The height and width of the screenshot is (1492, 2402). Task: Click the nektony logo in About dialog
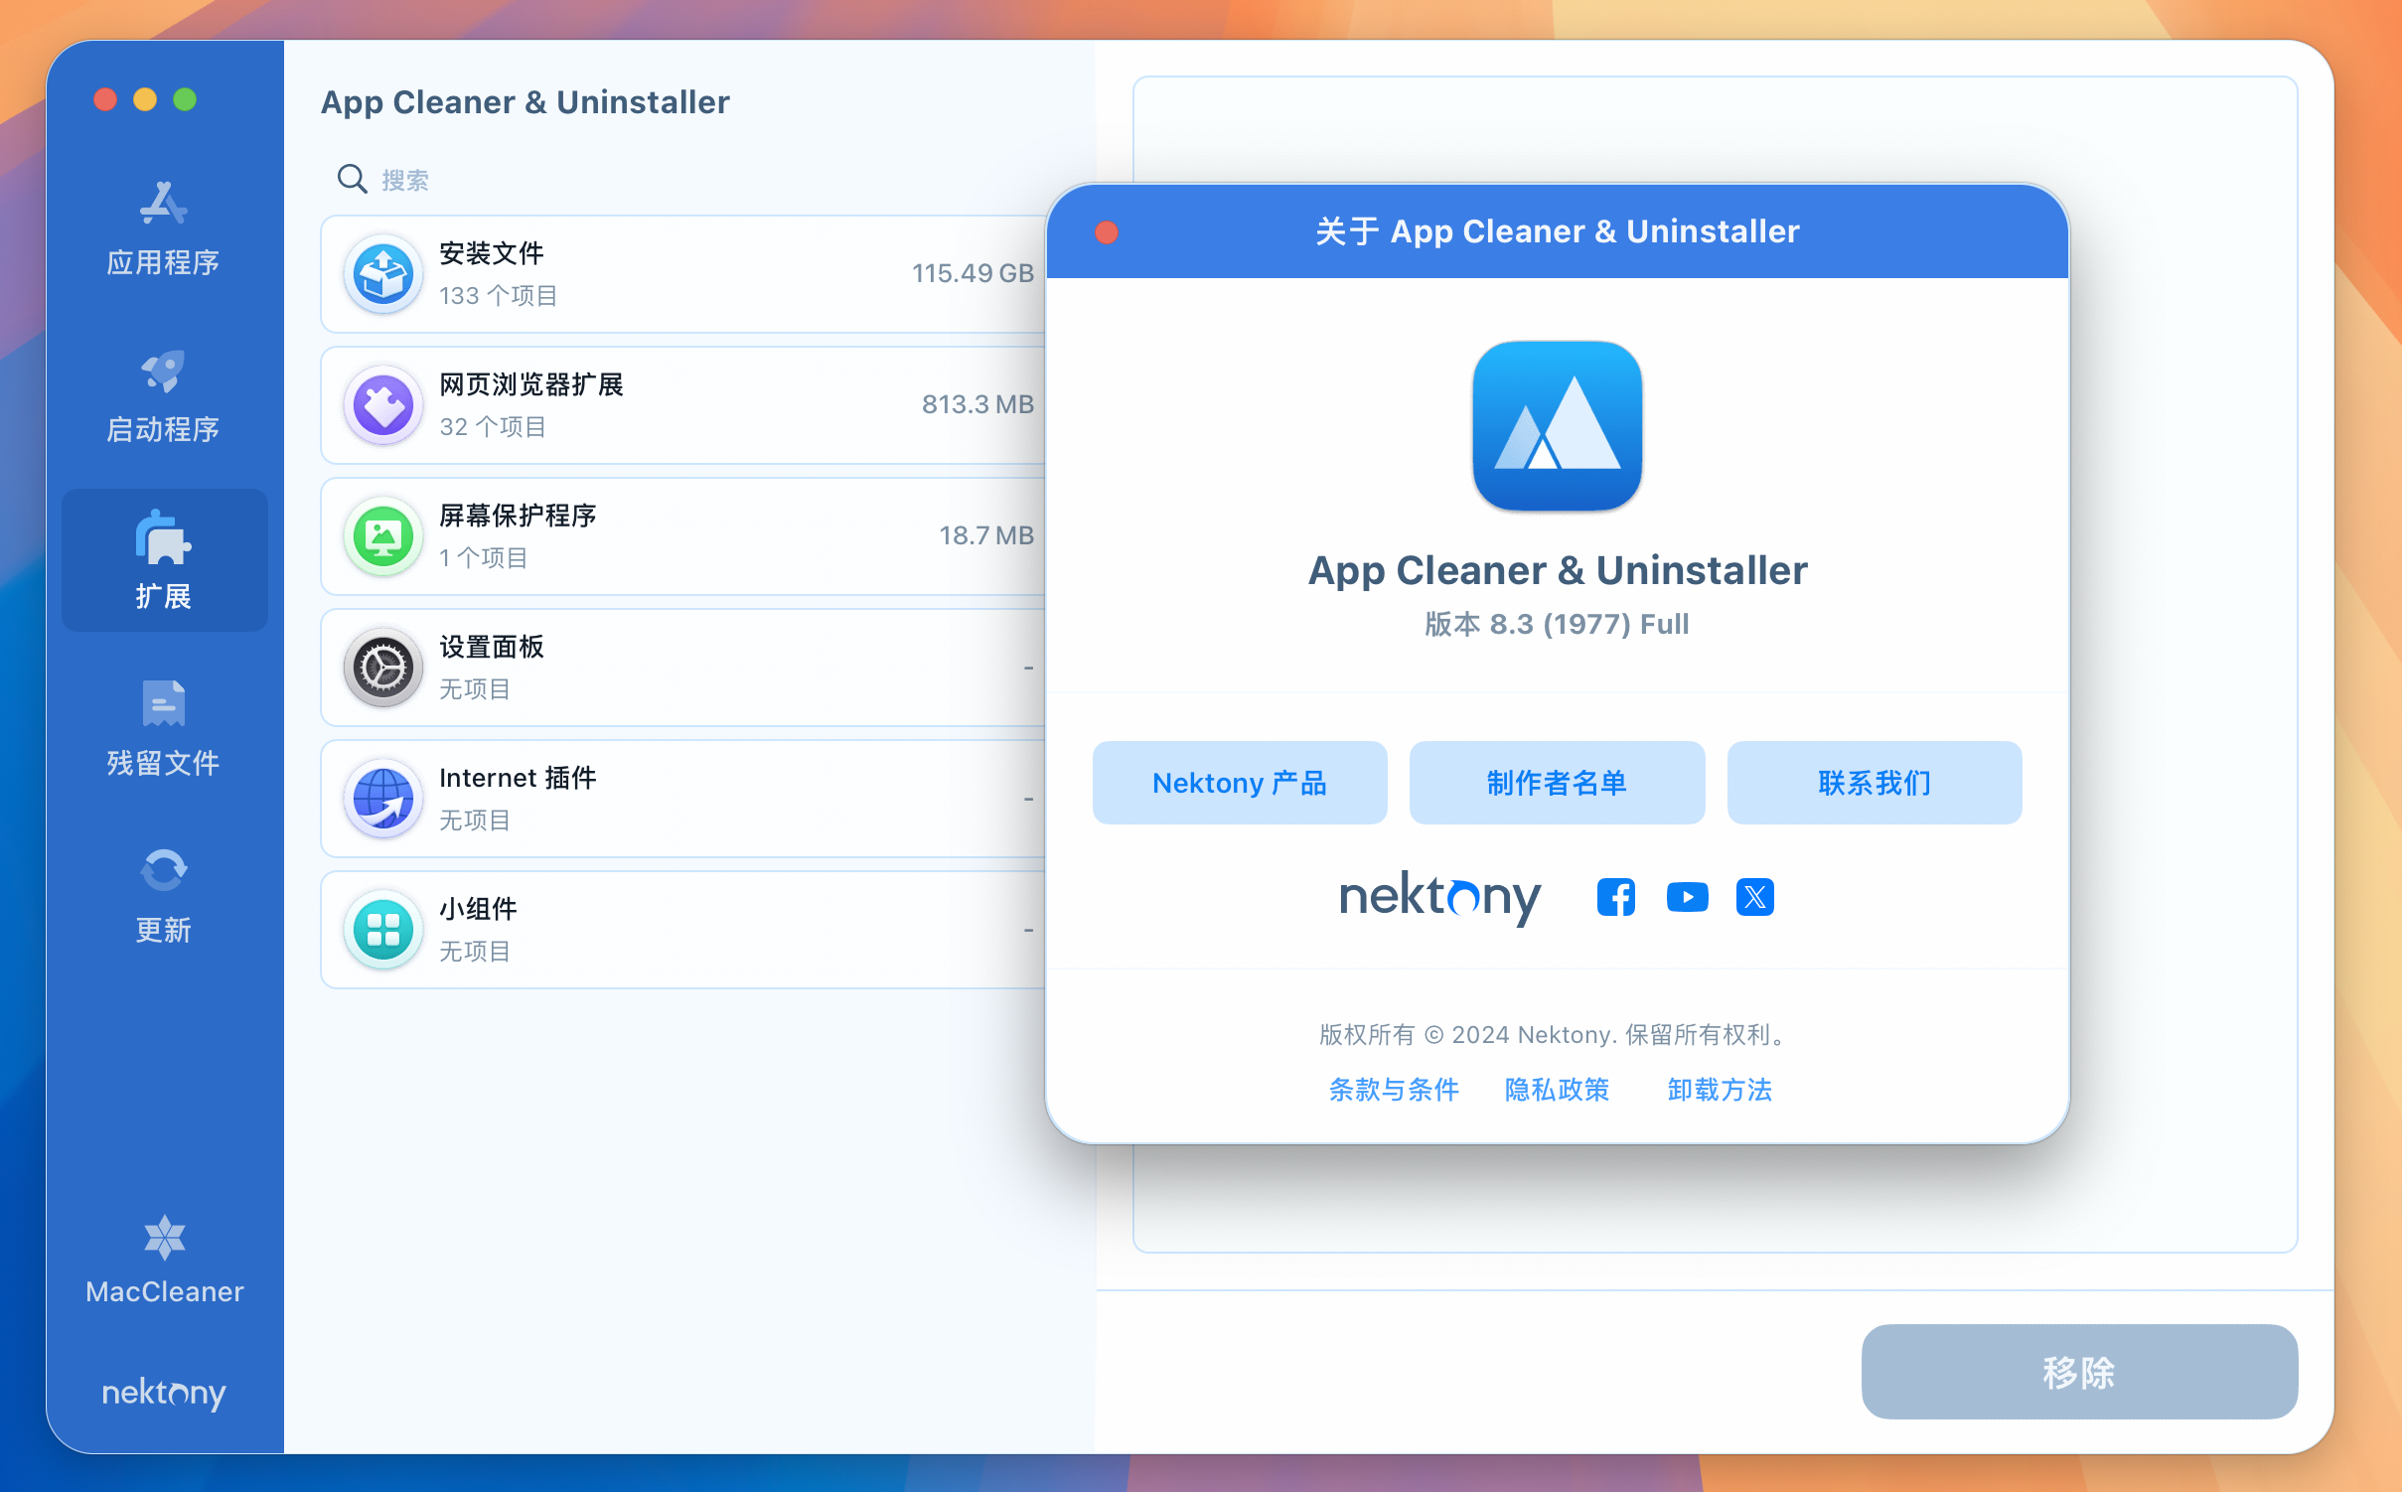(1440, 897)
